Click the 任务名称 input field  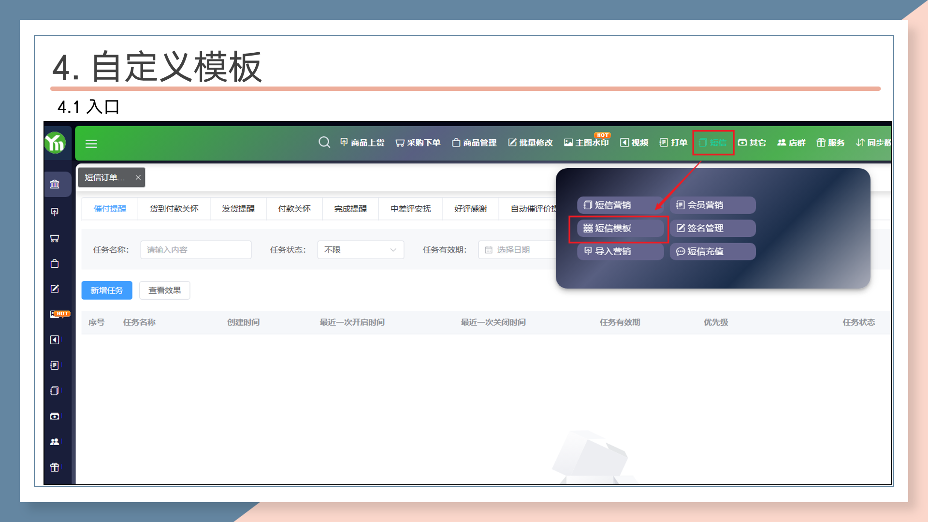[x=196, y=250]
